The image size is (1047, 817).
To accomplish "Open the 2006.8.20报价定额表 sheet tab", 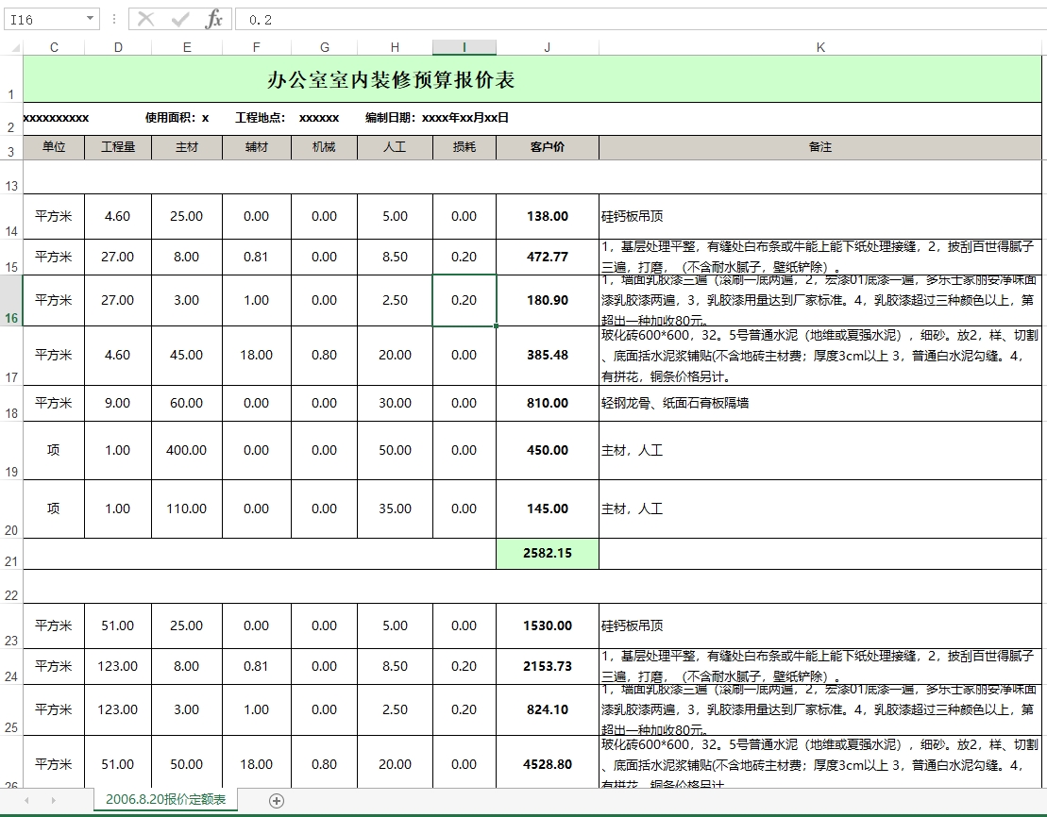I will 165,800.
